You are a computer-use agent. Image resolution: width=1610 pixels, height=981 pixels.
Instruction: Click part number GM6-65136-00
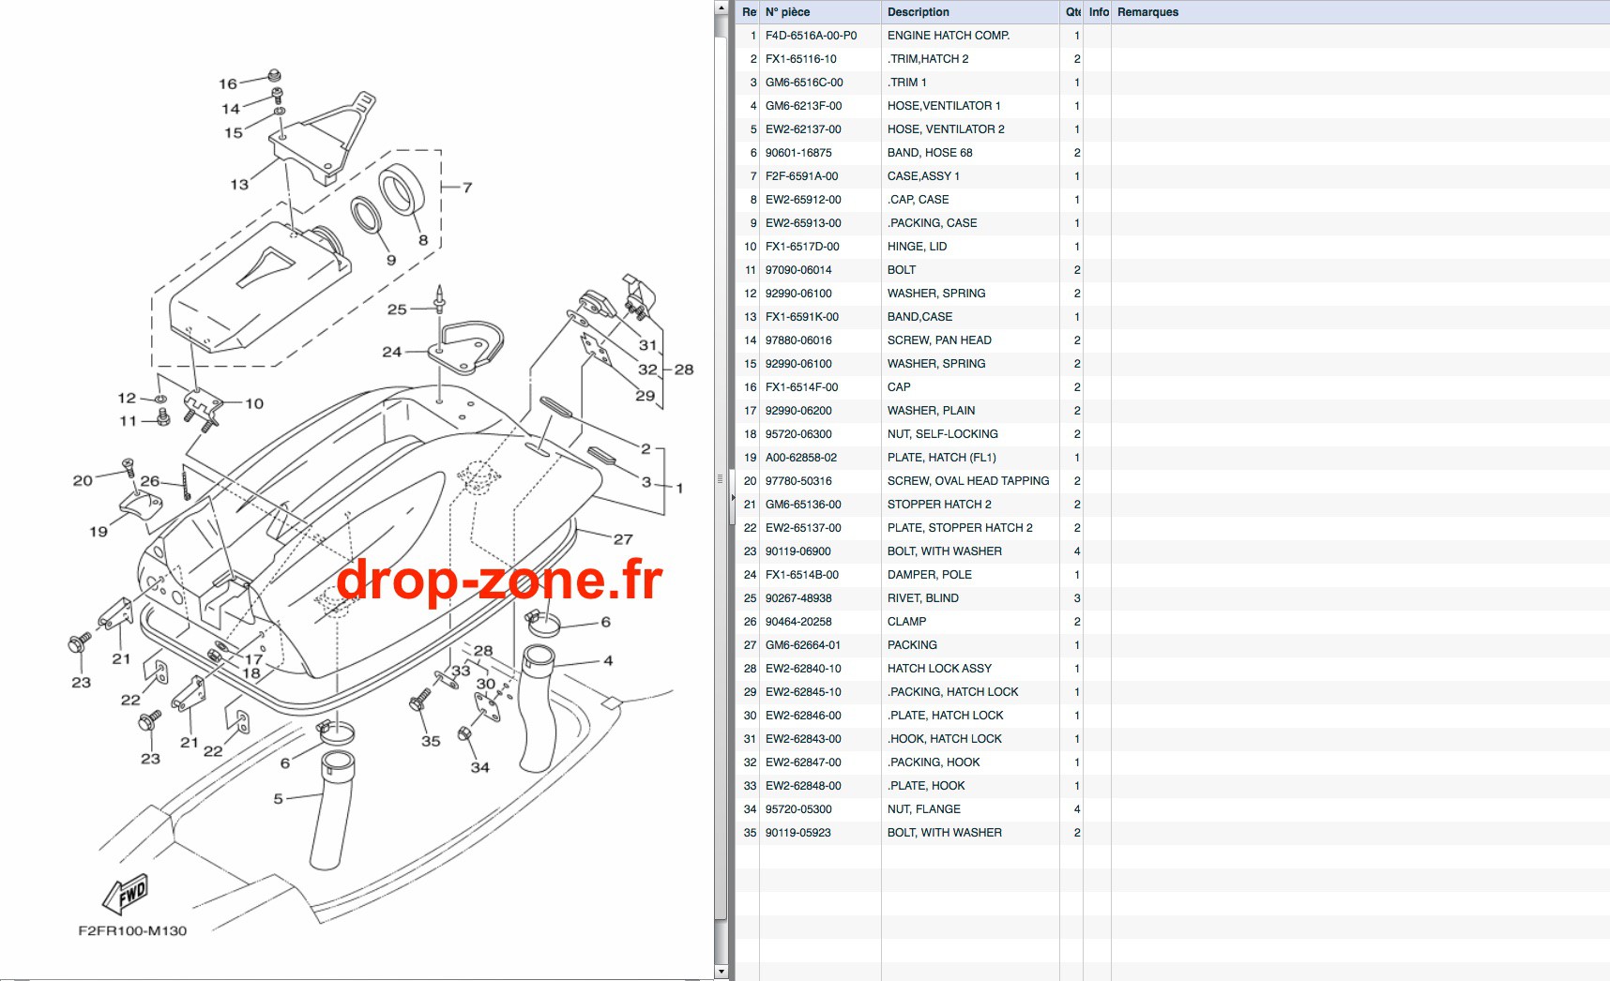803,505
